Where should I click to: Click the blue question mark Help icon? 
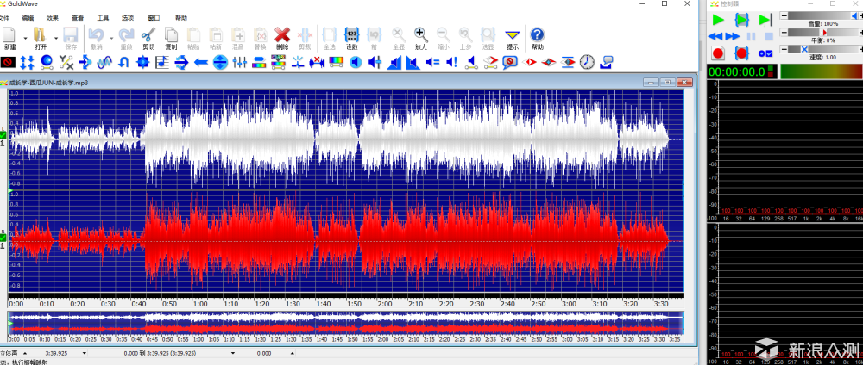point(537,39)
